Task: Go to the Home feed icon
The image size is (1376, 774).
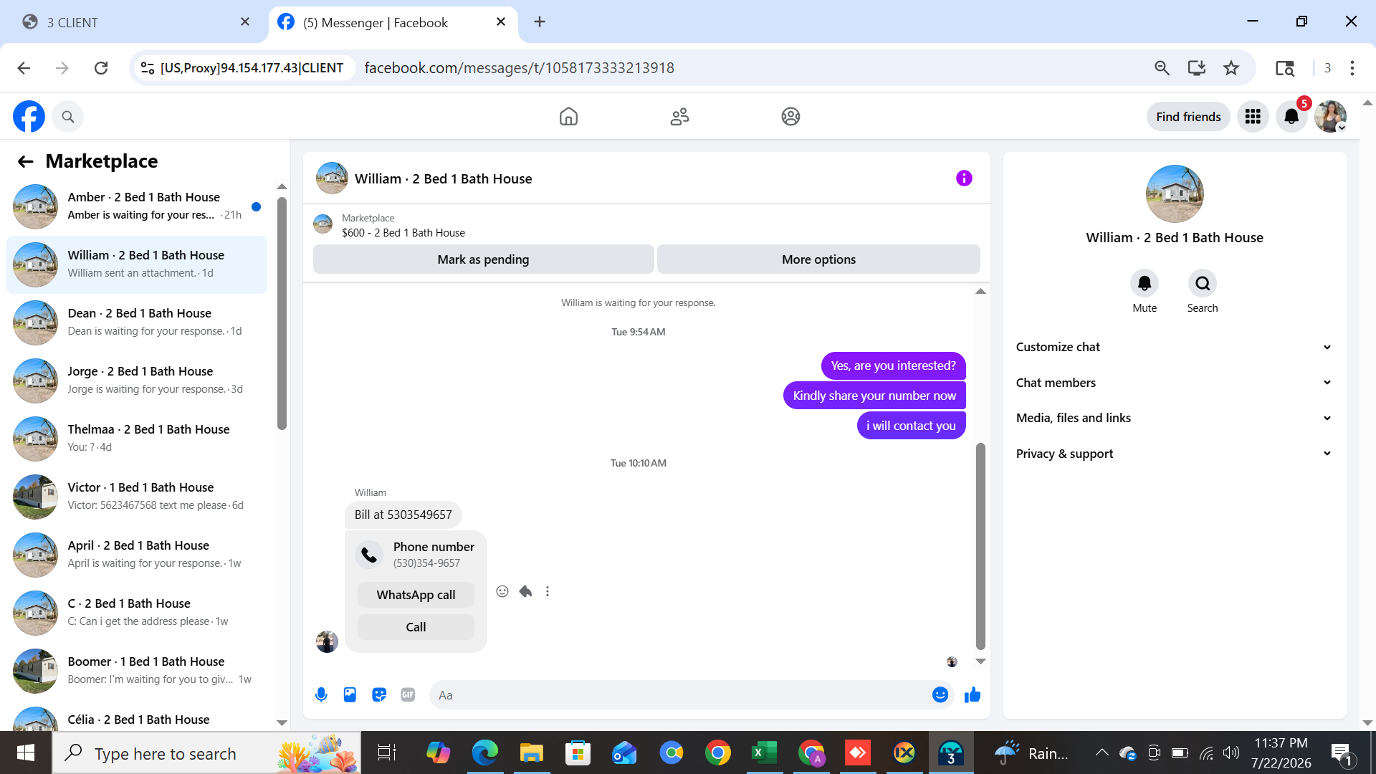Action: coord(568,116)
